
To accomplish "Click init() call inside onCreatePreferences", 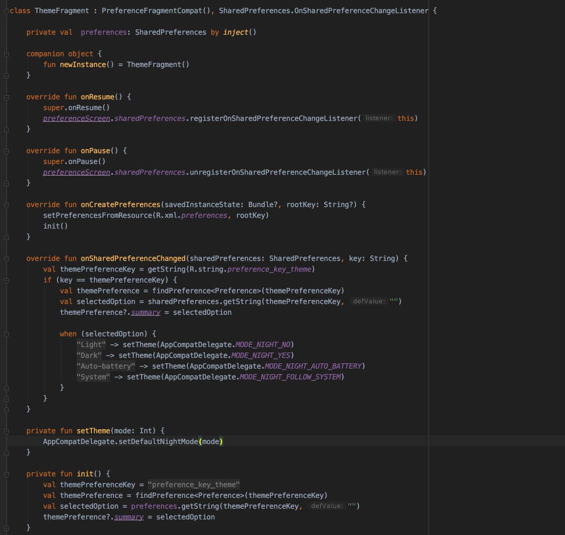I will (55, 226).
